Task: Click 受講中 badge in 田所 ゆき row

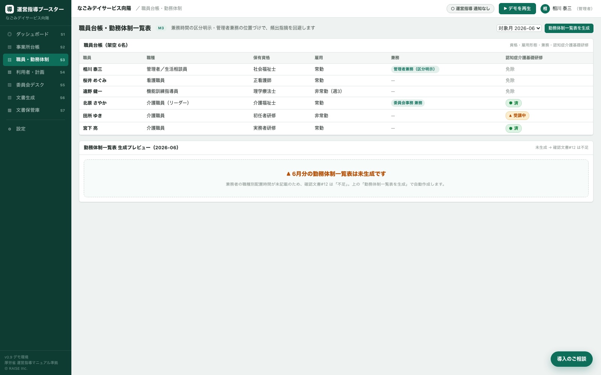Action: (x=517, y=116)
